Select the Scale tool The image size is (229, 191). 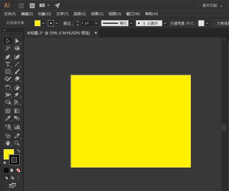coord(17,88)
